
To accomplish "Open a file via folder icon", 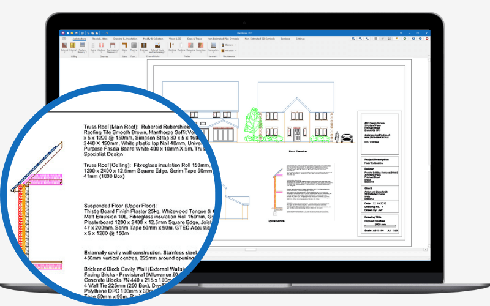I will pyautogui.click(x=72, y=33).
